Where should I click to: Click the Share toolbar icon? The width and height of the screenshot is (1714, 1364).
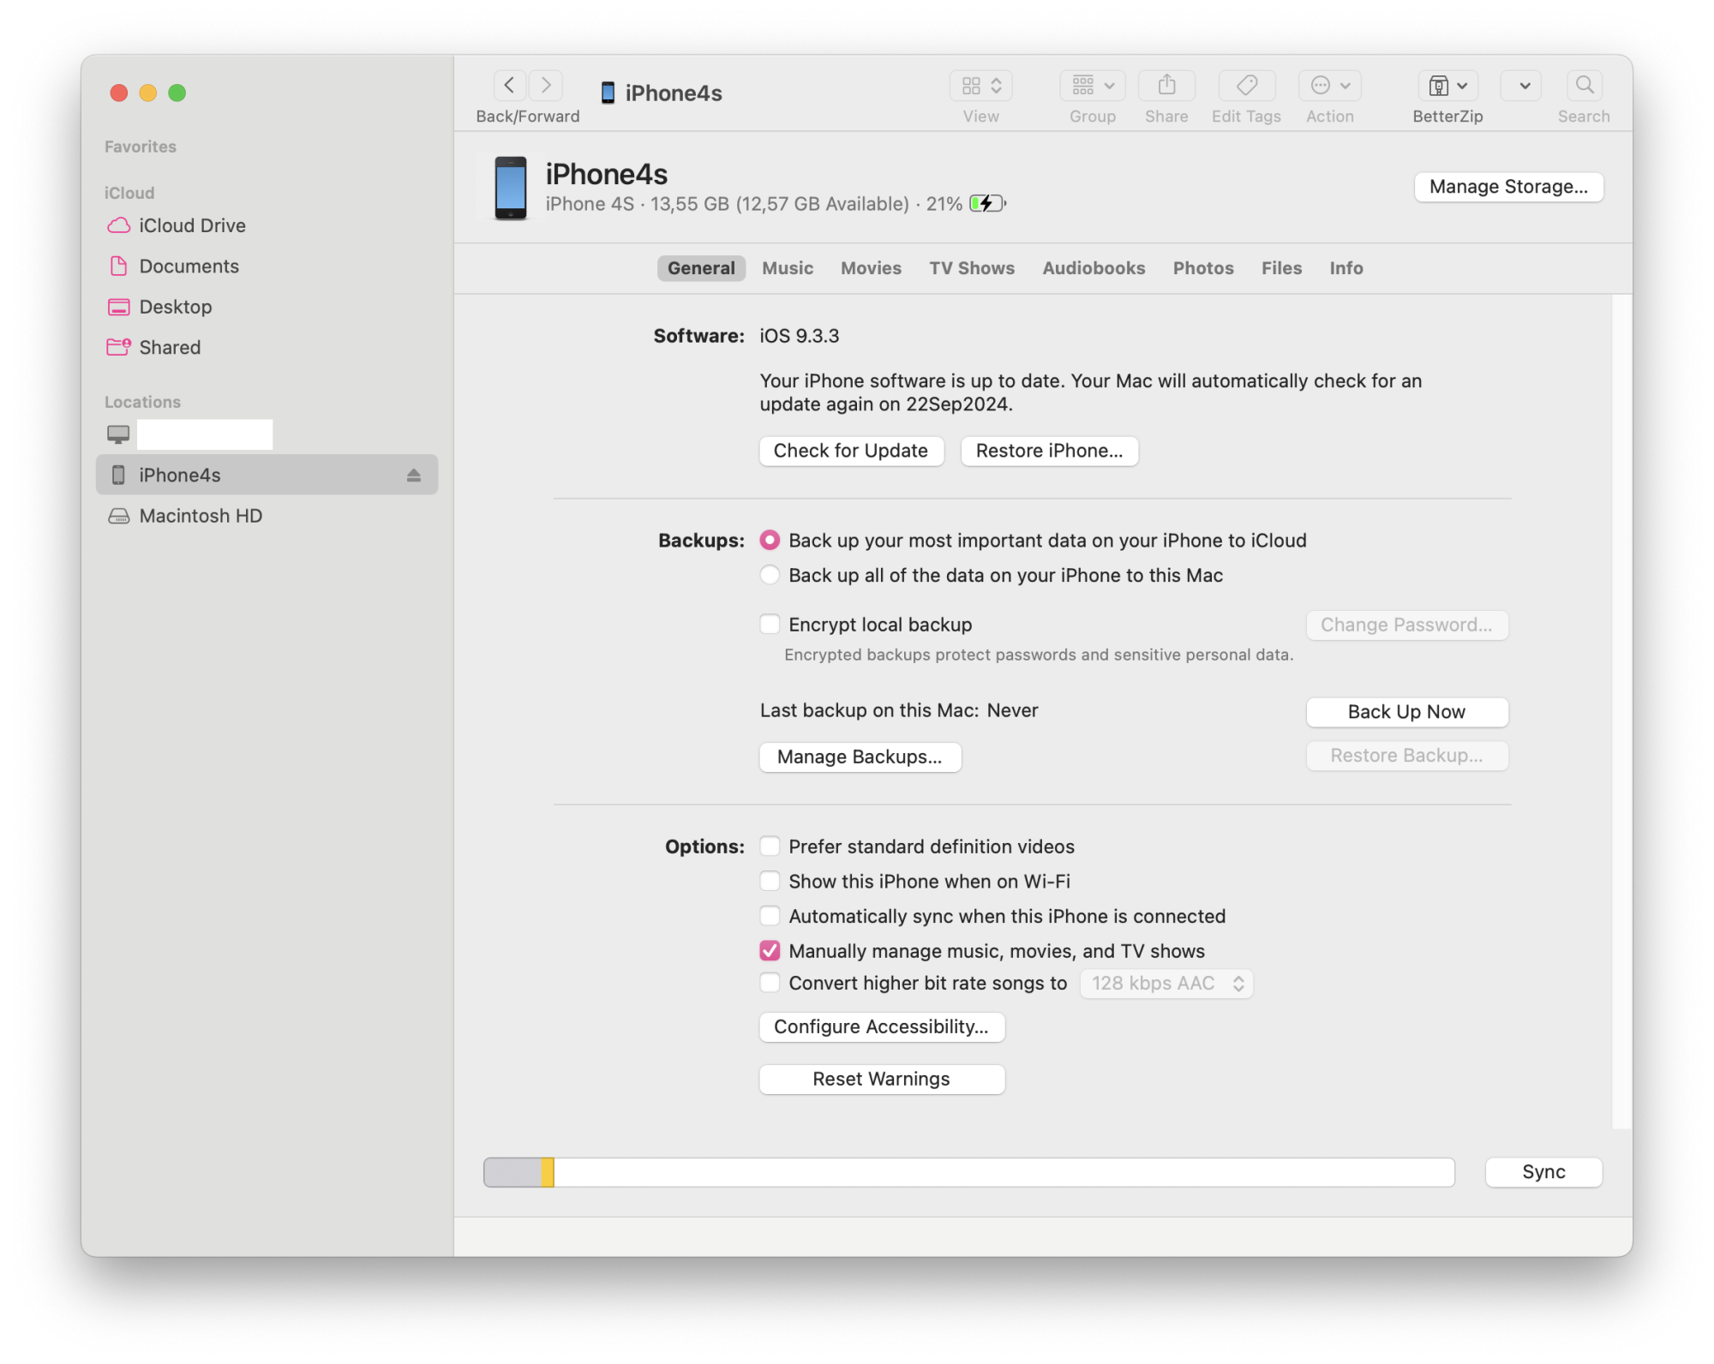tap(1166, 86)
